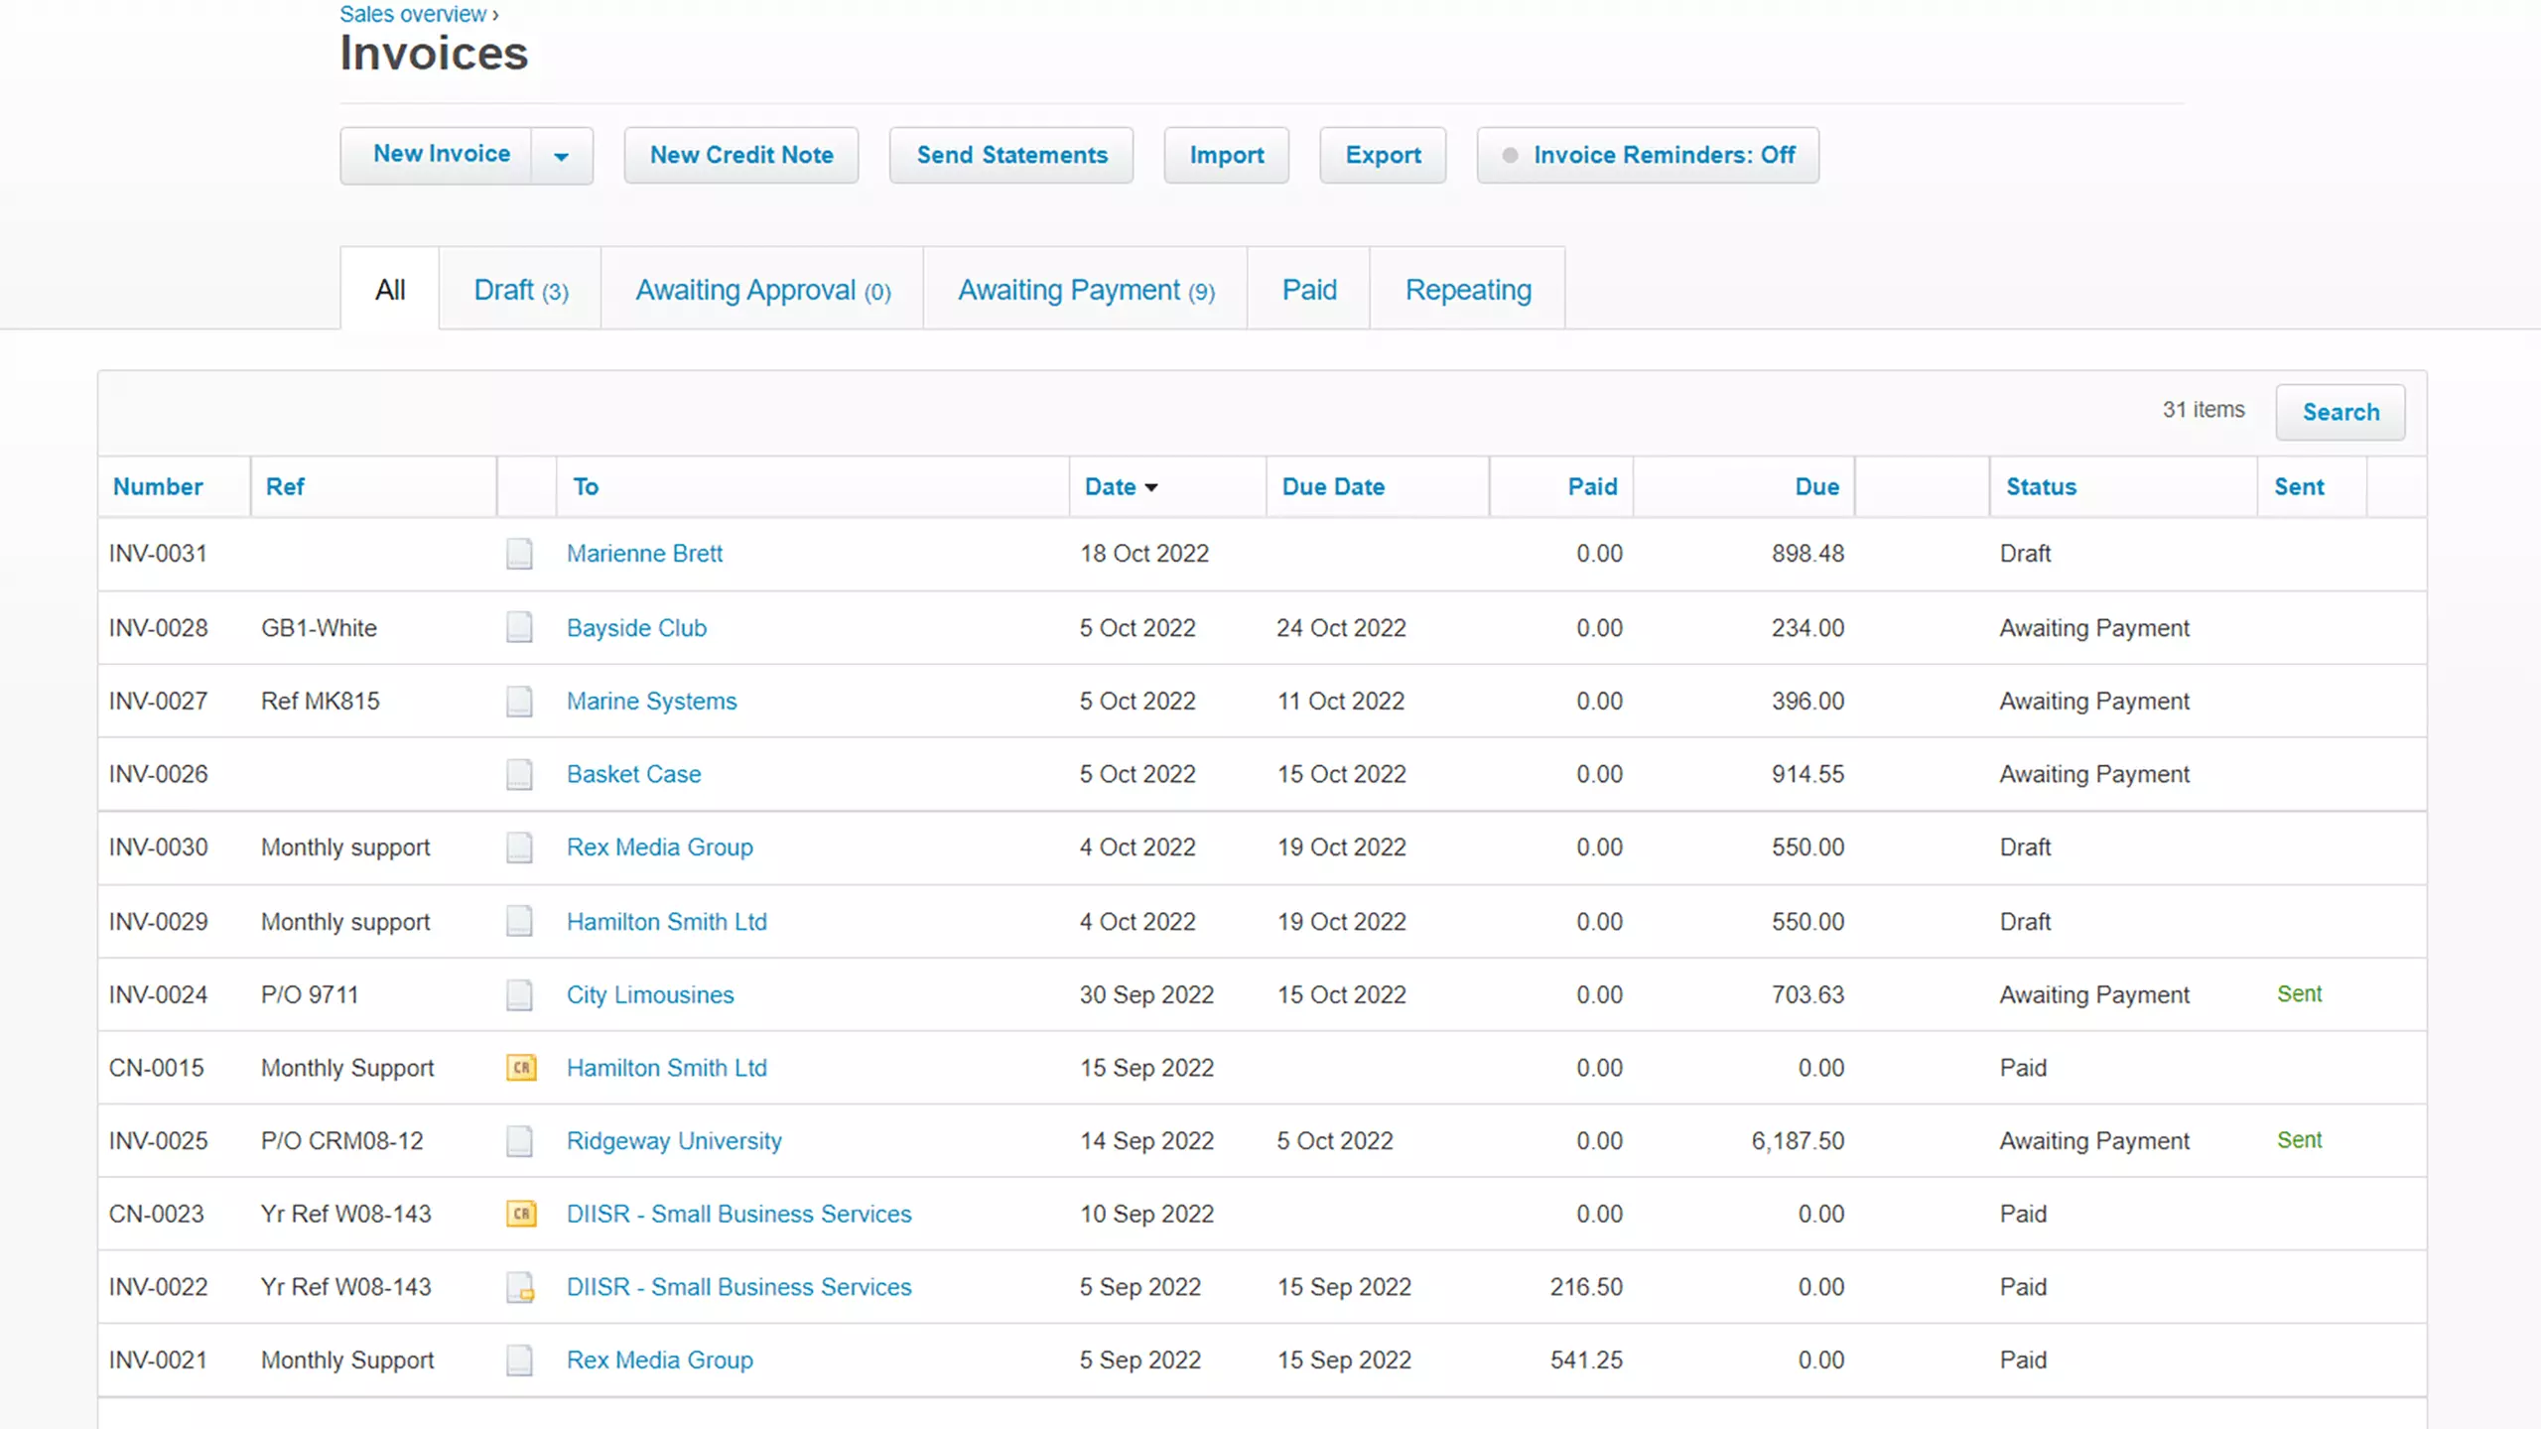Click the Export button
2541x1429 pixels.
click(1383, 155)
